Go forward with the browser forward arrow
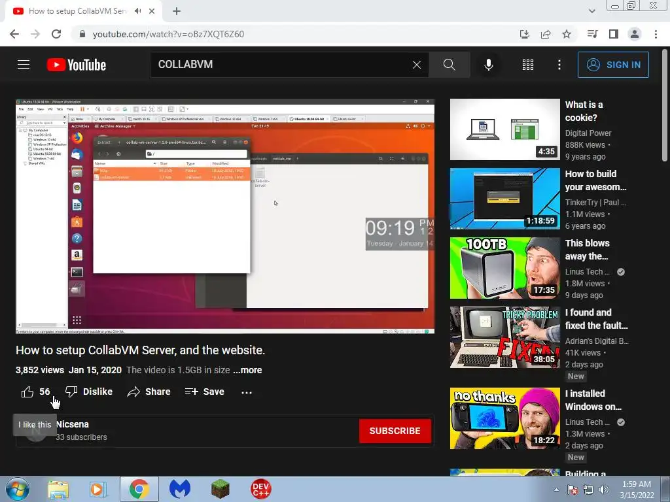 (35, 34)
